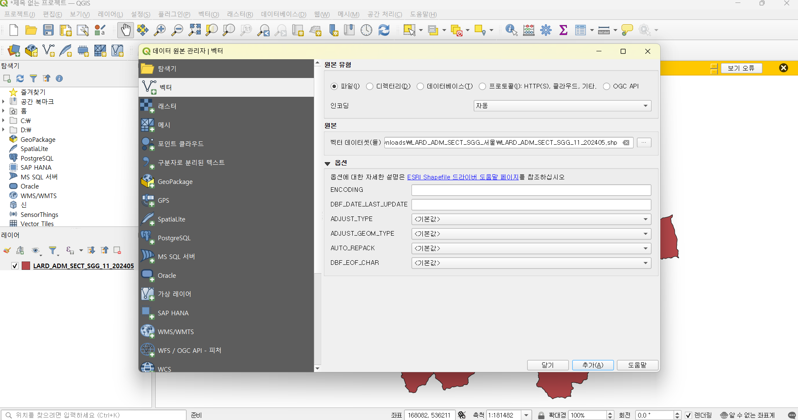
Task: Open layer styling brush icon
Action: point(7,250)
